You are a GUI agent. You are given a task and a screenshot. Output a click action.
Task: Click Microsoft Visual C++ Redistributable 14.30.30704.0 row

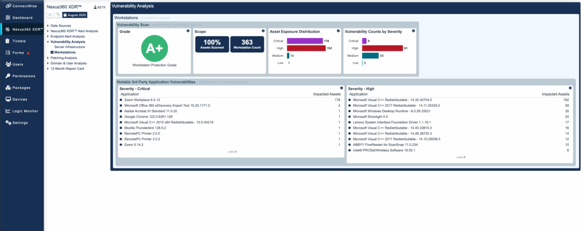(x=460, y=100)
